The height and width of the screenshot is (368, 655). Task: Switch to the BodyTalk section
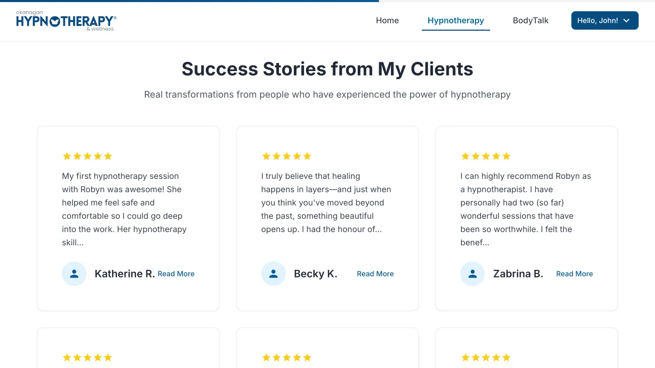click(x=531, y=20)
